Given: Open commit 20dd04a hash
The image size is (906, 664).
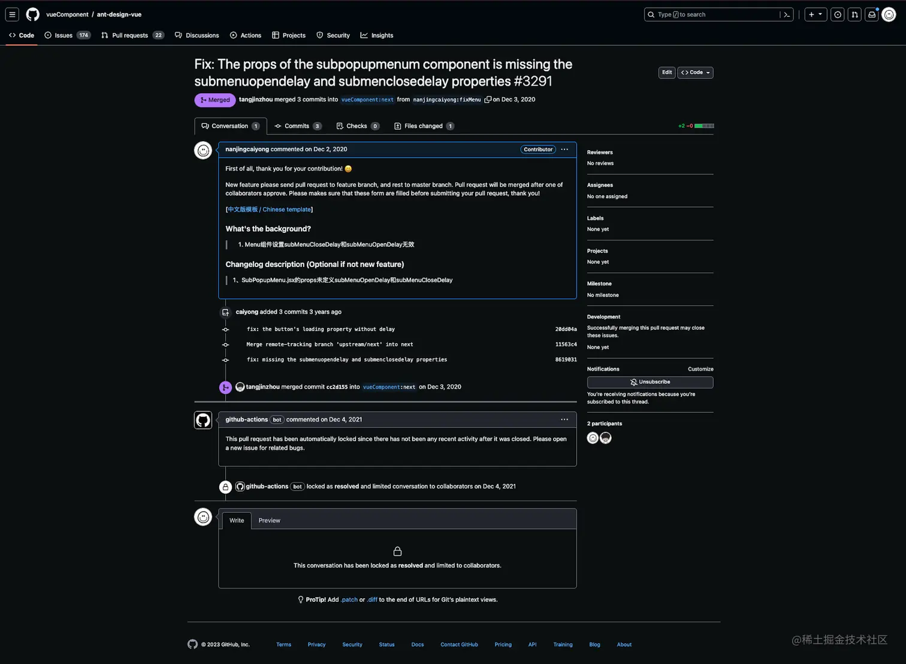Looking at the screenshot, I should (x=566, y=329).
